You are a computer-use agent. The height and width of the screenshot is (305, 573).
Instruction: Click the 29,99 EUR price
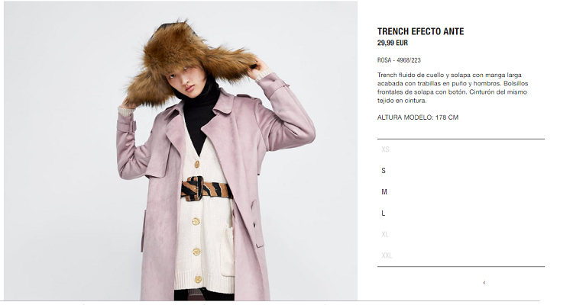393,43
